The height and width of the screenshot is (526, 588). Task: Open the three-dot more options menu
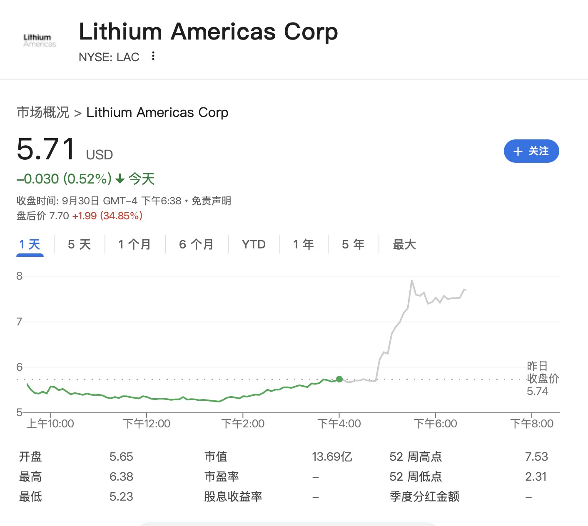pyautogui.click(x=153, y=56)
